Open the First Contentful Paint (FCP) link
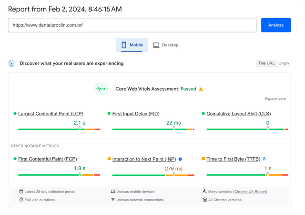Screen dimensions: 305x215 point(48,159)
